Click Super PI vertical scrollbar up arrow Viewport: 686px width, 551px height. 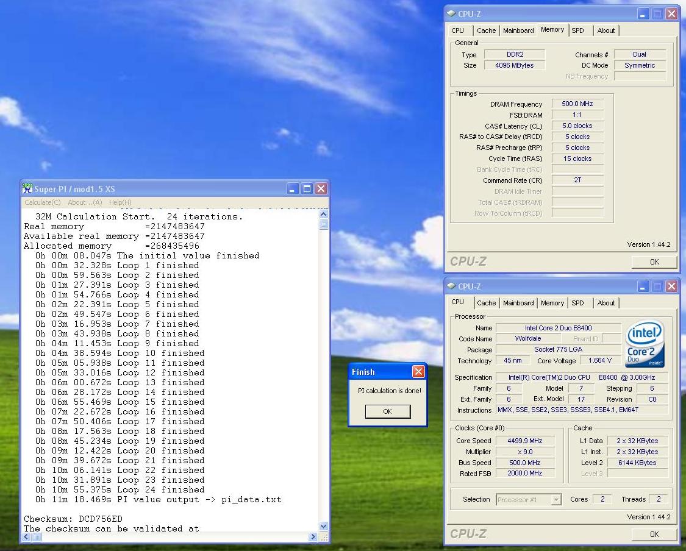324,215
